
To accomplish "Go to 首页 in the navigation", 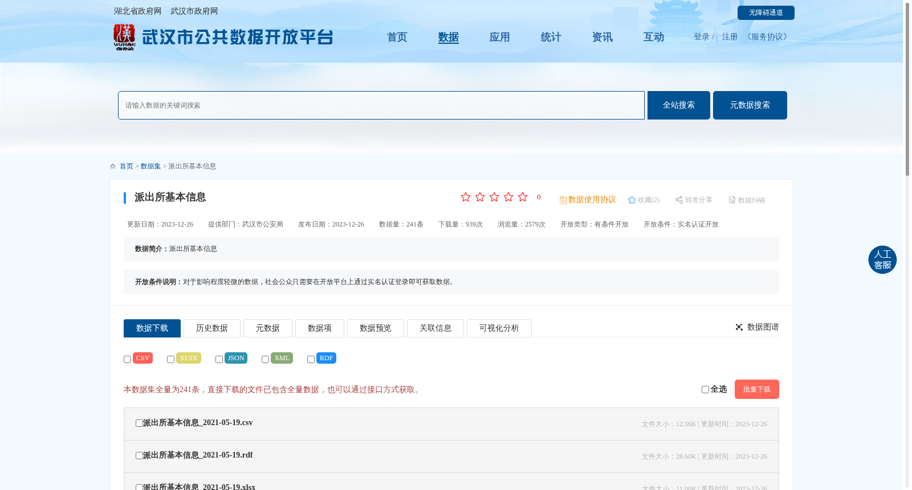I will click(397, 37).
